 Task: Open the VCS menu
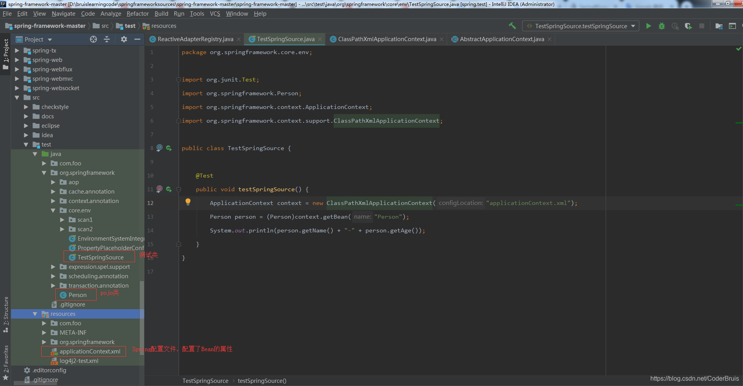click(215, 14)
